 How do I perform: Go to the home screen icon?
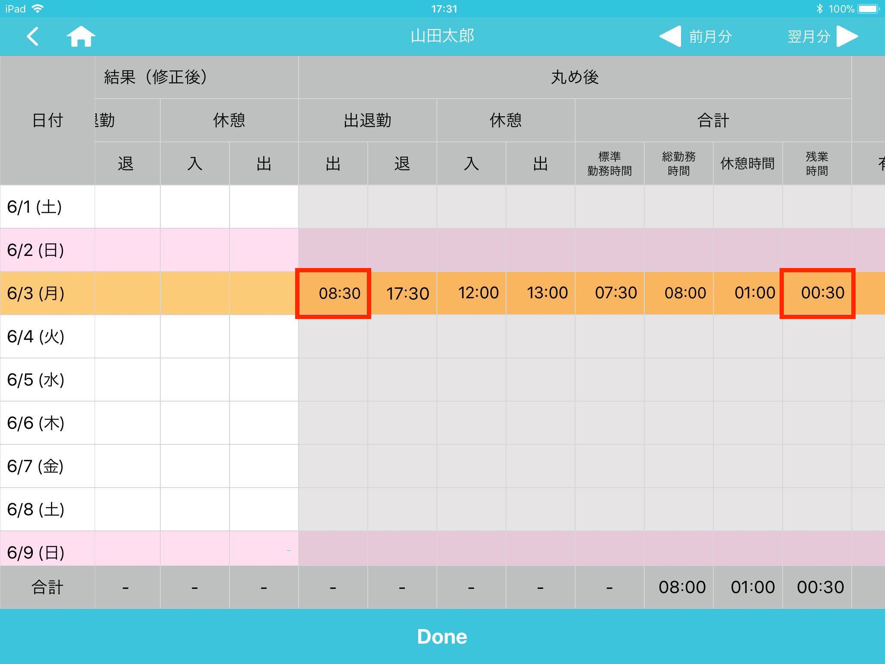(x=81, y=36)
